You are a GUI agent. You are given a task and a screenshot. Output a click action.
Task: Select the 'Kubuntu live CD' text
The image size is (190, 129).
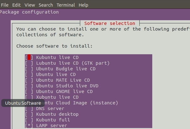pos(57,57)
